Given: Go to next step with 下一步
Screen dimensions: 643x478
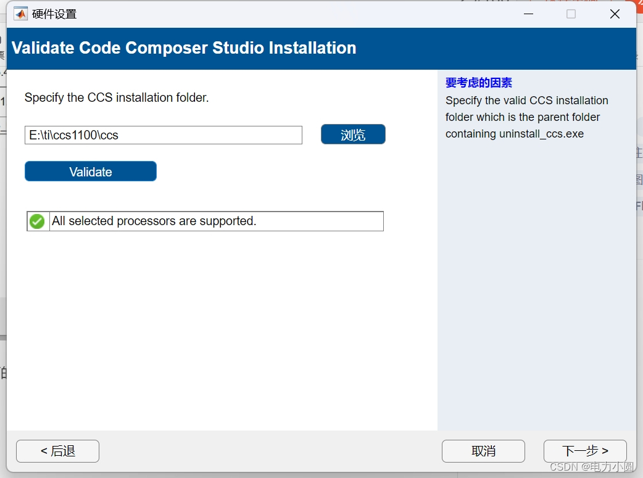Looking at the screenshot, I should point(585,451).
